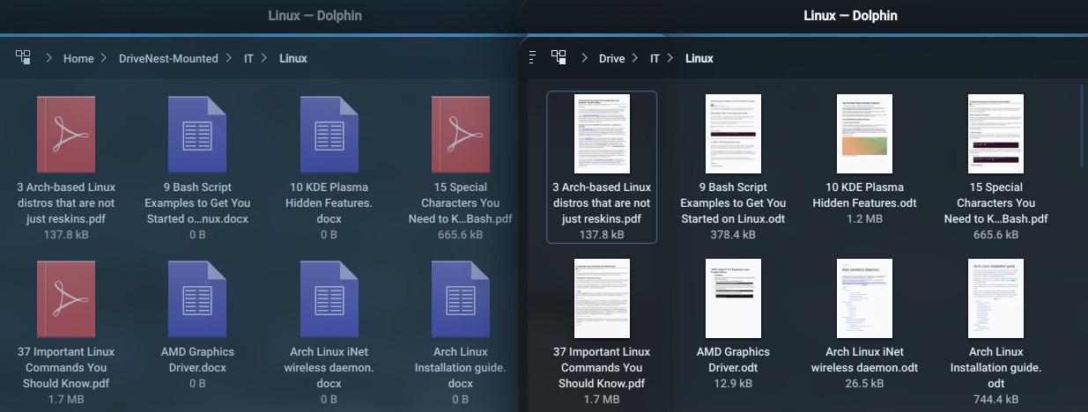This screenshot has width=1088, height=412.
Task: Open the 9 Bash Script Examples.odt thumbnail
Action: pyautogui.click(x=734, y=134)
